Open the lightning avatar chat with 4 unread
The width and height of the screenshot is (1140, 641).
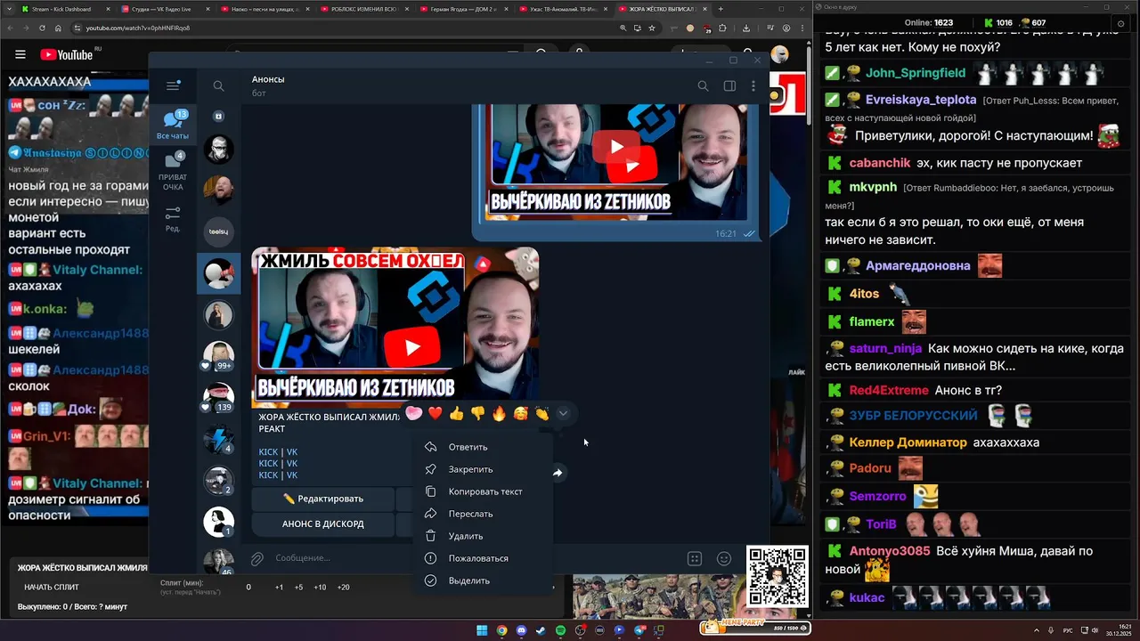218,440
